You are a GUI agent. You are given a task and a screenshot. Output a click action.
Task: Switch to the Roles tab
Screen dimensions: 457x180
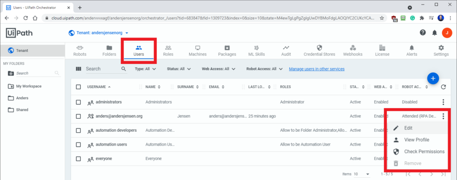coord(168,51)
